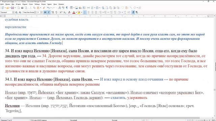Open the Таблица menu
Screen dimensions: 216x121
click(37, 4)
